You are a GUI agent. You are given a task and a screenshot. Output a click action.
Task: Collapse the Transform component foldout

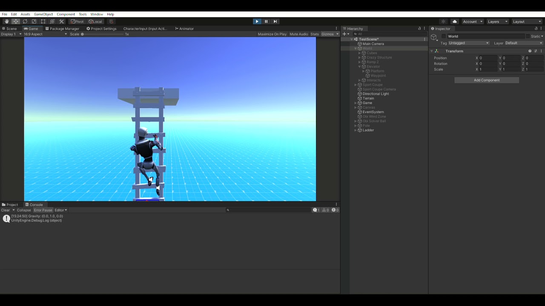click(x=432, y=51)
